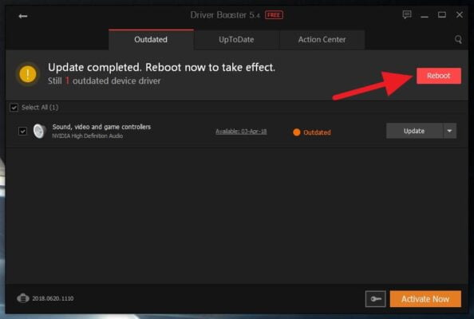Click the Activate Now button
The image size is (474, 319).
pos(425,299)
